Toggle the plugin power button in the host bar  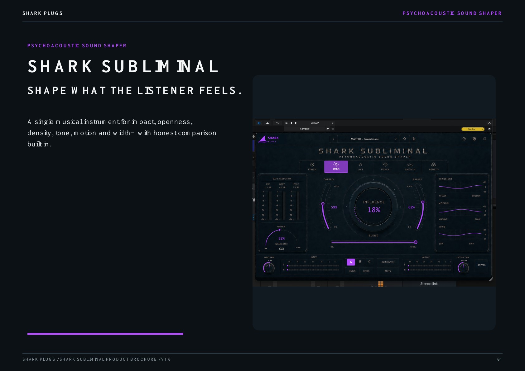point(259,123)
